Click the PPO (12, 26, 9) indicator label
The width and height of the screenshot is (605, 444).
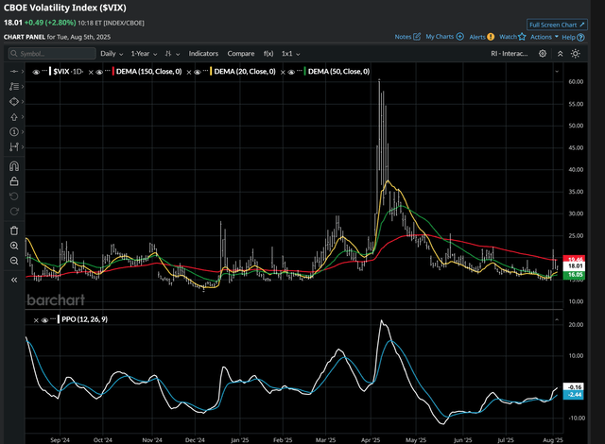[x=84, y=319]
